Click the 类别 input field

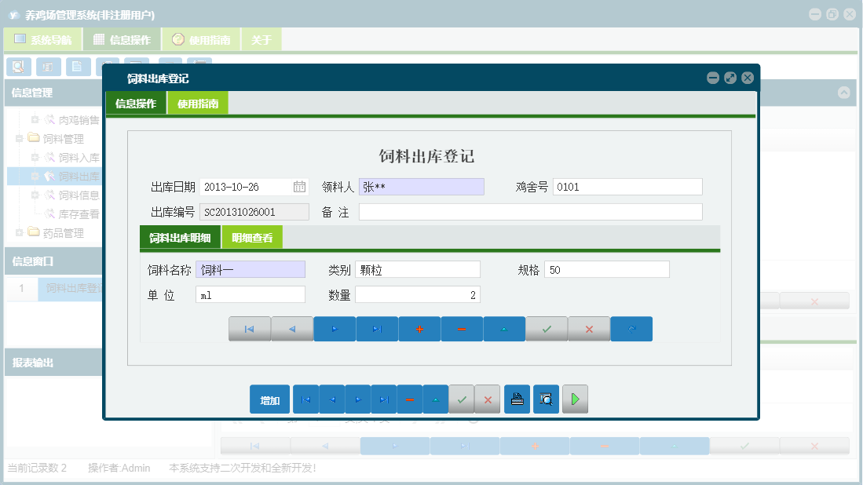click(418, 269)
